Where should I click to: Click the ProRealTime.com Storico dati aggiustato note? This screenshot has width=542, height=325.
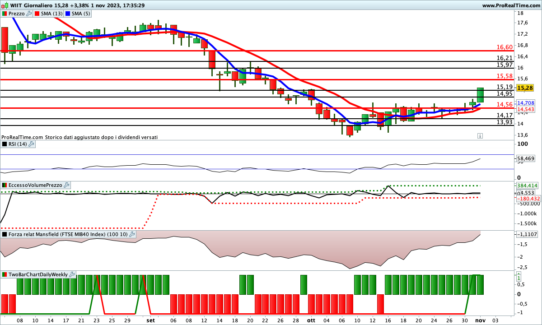(79, 137)
